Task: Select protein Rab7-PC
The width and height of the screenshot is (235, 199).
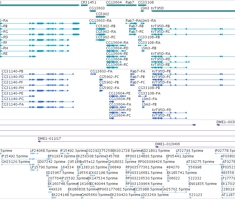Action: (x=138, y=82)
